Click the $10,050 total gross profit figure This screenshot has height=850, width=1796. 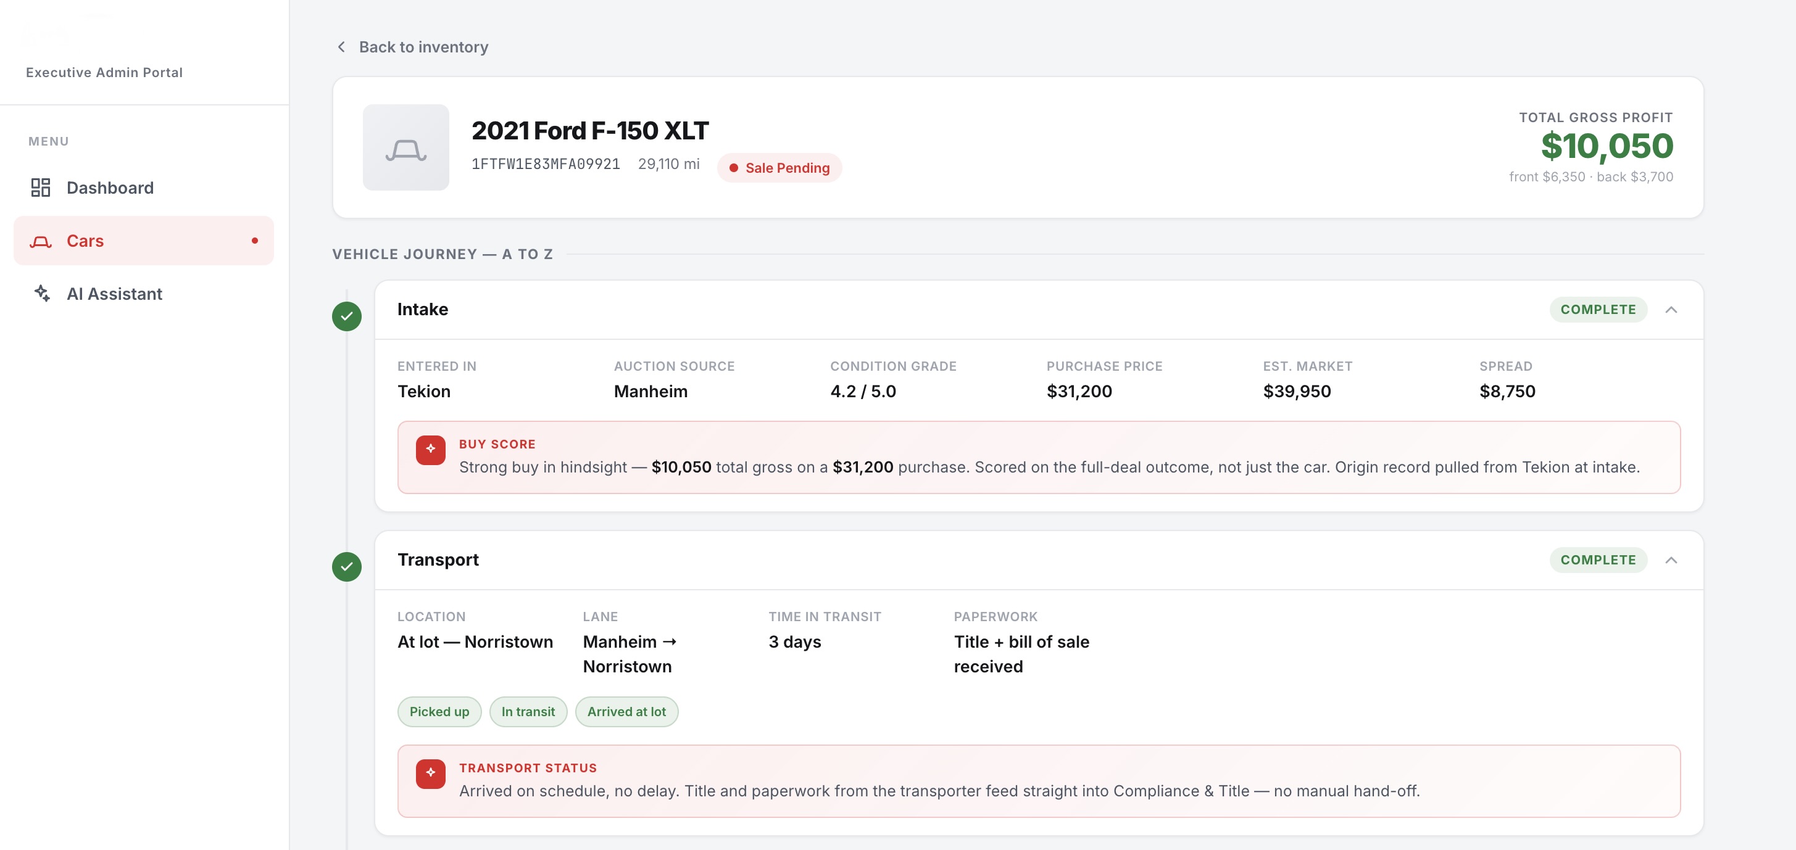click(x=1607, y=146)
